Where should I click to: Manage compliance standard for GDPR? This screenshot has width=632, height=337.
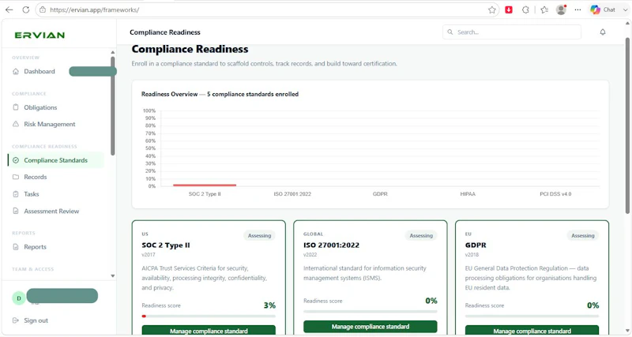(x=532, y=330)
